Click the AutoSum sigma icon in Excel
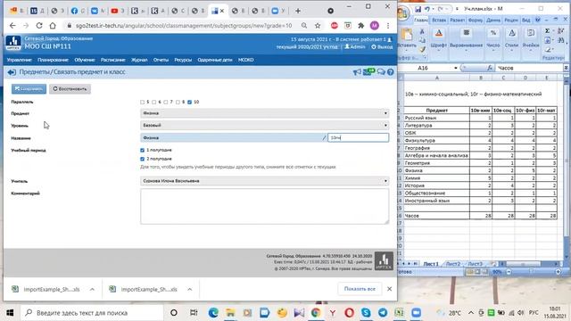 [547, 31]
